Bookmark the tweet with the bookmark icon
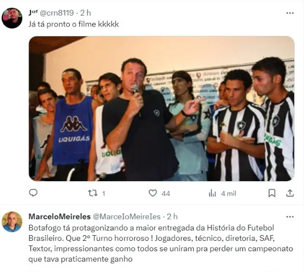 tap(272, 193)
